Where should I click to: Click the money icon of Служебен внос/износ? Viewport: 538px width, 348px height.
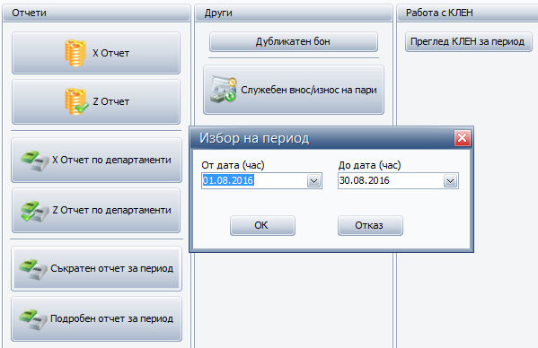(224, 90)
